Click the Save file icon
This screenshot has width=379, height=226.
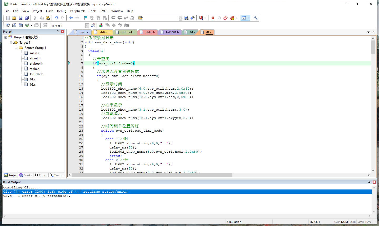tap(21, 18)
